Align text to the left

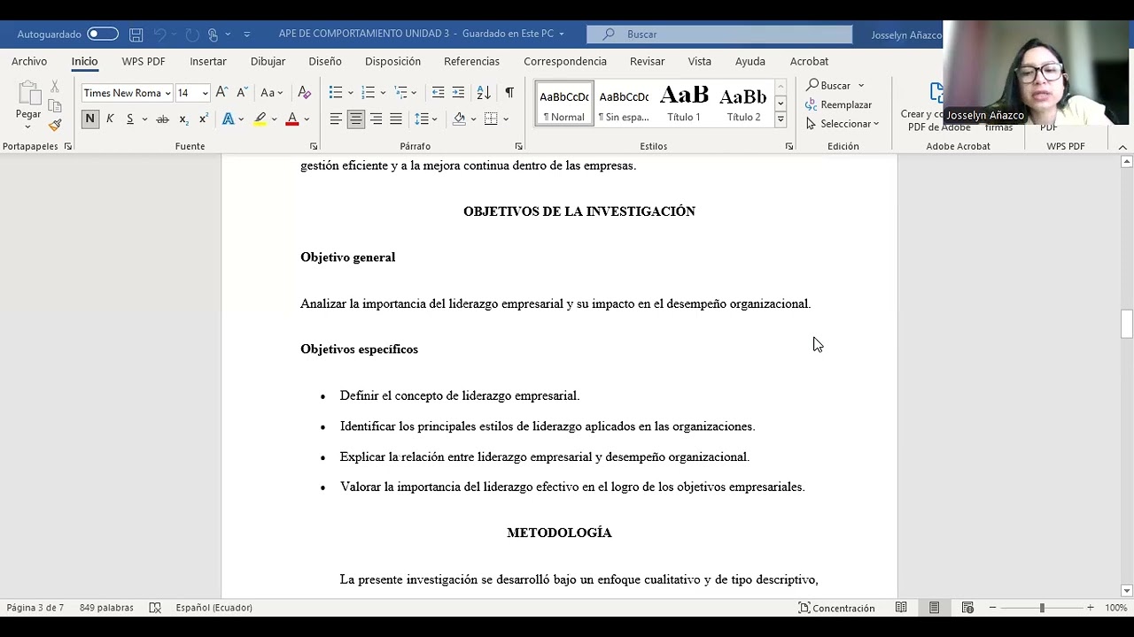[336, 119]
